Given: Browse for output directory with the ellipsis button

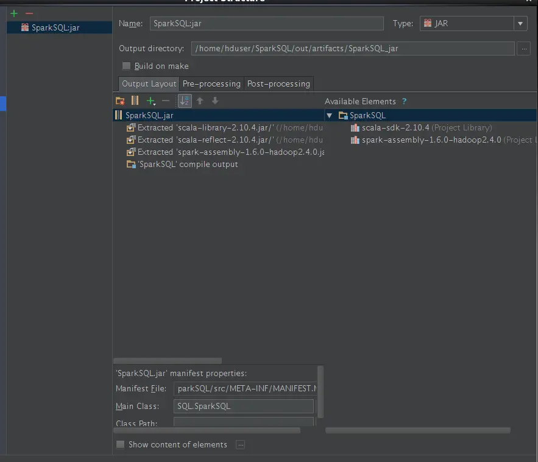Looking at the screenshot, I should (524, 48).
